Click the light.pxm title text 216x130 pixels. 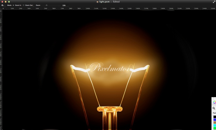click(x=104, y=2)
